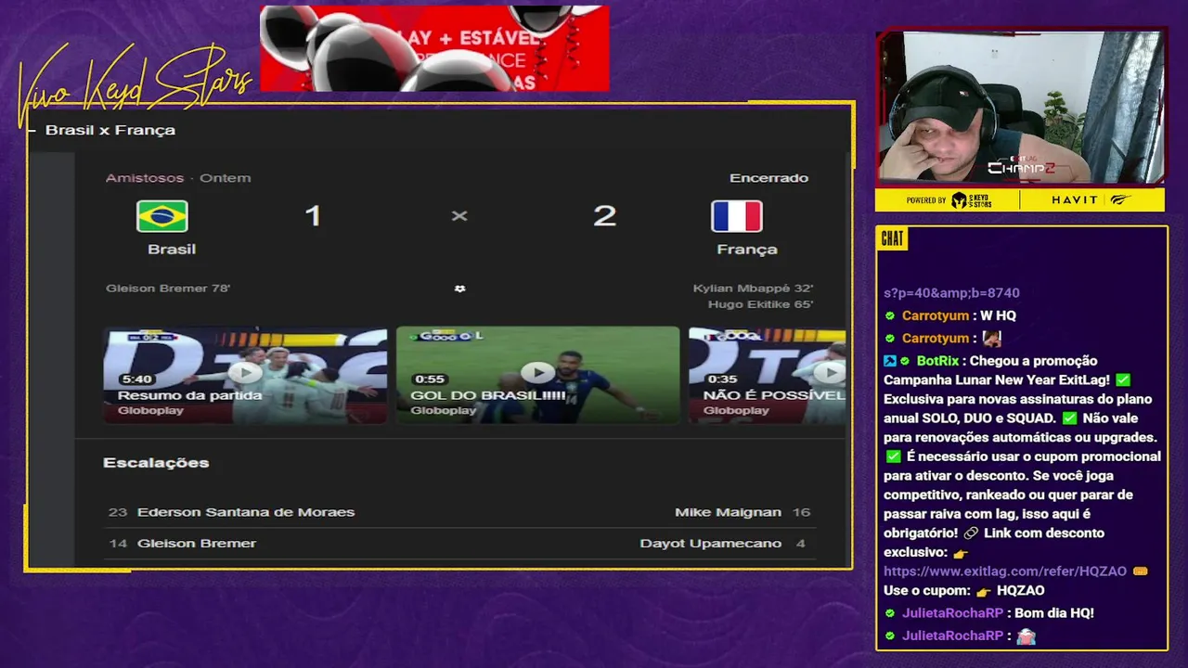This screenshot has width=1188, height=668.
Task: Click the França team name
Action: [x=747, y=249]
